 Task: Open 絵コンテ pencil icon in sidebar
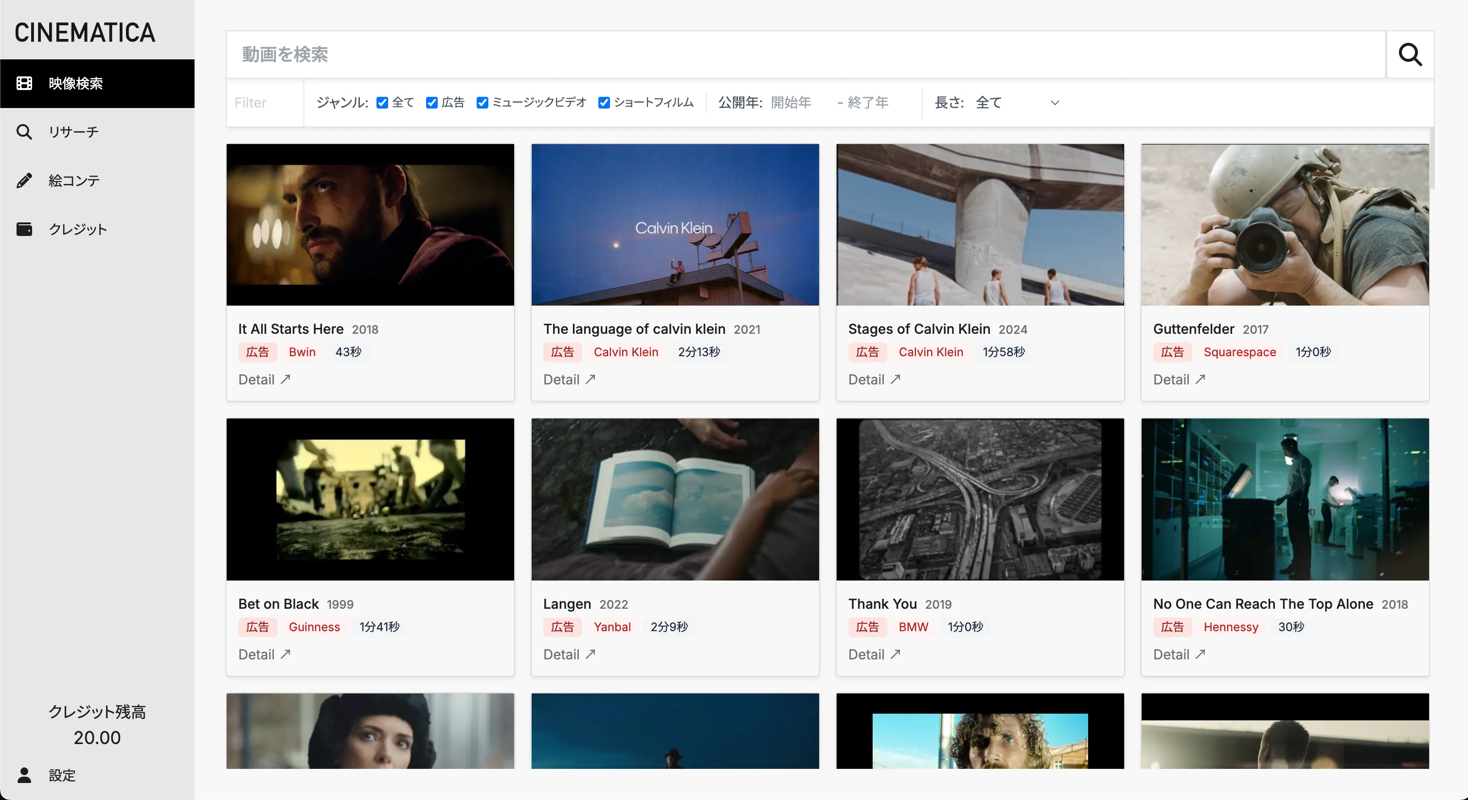tap(24, 181)
